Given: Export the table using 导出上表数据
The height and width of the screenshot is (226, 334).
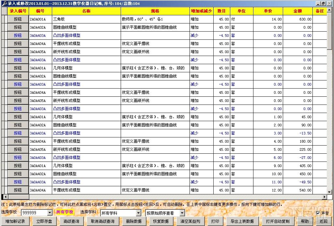Looking at the screenshot, I should pos(242,221).
